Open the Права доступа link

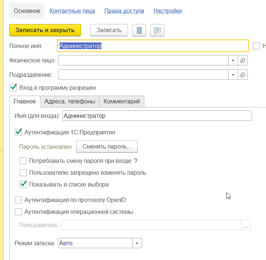[124, 11]
